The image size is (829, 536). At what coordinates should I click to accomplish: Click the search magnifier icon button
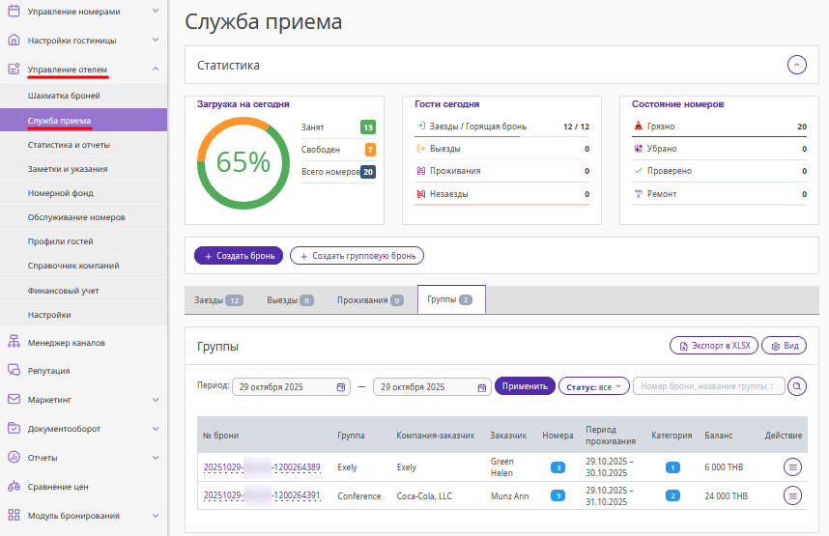(797, 386)
